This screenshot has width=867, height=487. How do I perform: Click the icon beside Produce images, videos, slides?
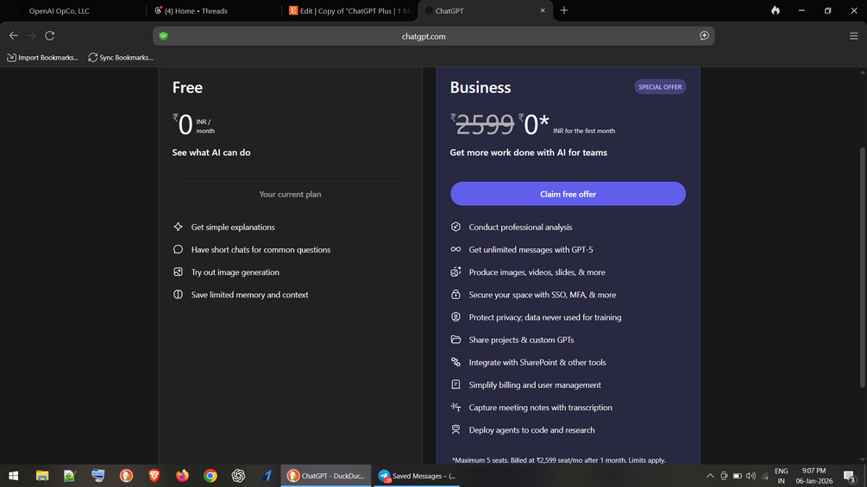point(455,272)
